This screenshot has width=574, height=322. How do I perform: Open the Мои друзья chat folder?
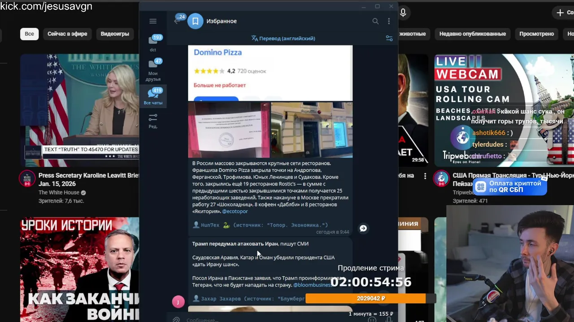[x=153, y=70]
